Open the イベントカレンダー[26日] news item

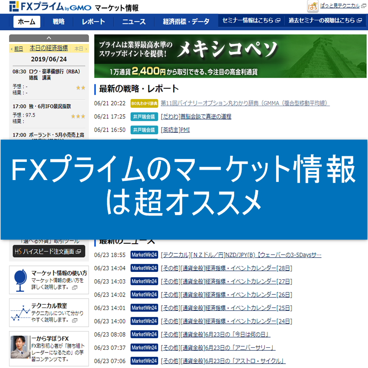[226, 294]
